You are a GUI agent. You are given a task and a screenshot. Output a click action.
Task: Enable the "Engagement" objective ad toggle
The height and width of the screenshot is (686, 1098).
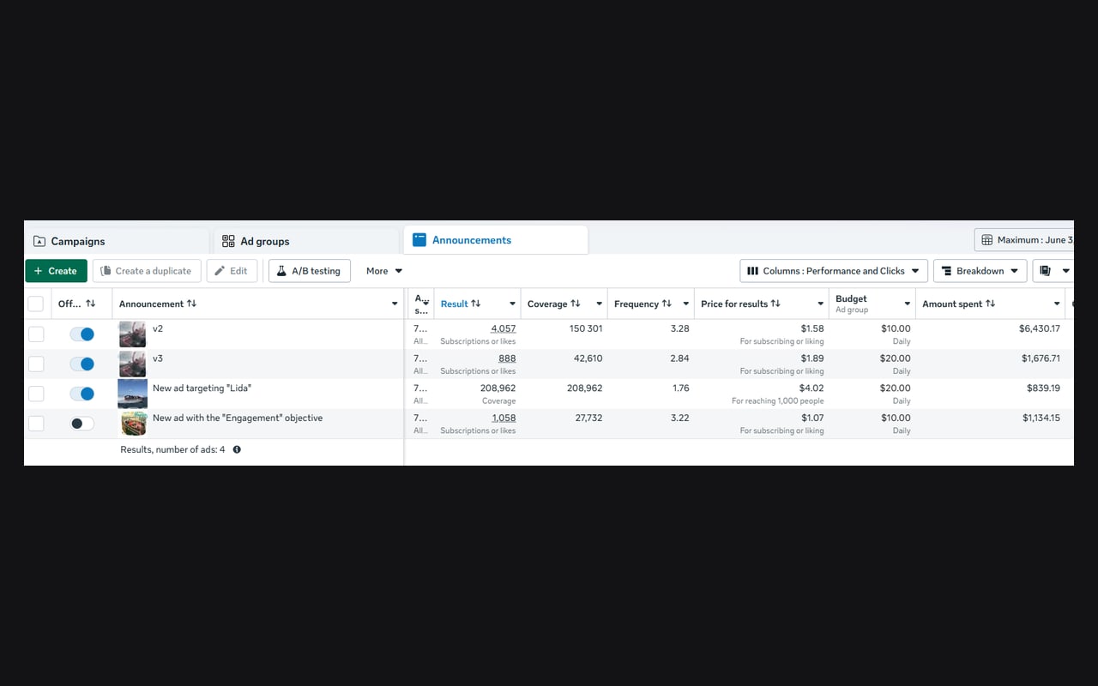click(82, 424)
